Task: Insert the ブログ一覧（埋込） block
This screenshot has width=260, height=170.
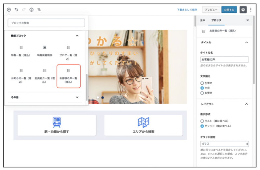Action: pyautogui.click(x=68, y=53)
